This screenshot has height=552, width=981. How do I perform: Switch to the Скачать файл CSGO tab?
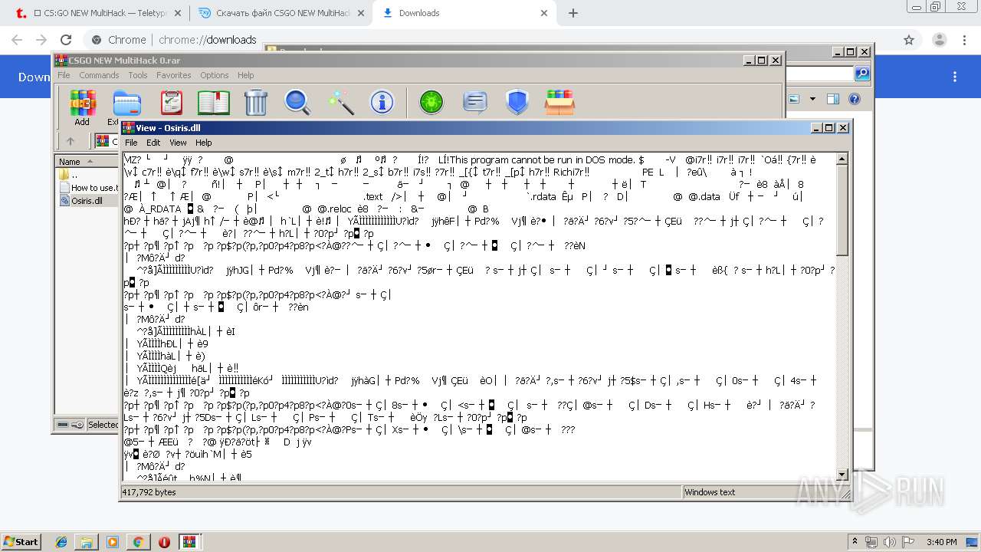pyautogui.click(x=279, y=13)
